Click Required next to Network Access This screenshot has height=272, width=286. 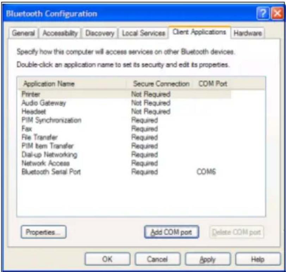pos(145,163)
